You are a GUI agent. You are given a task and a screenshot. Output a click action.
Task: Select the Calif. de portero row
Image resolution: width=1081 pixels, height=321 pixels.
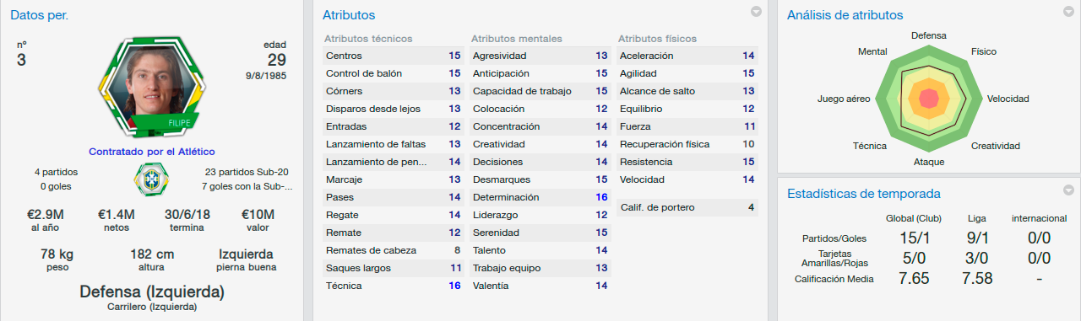pos(687,207)
